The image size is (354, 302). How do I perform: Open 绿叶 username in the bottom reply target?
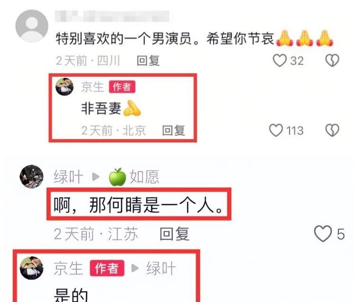tap(161, 268)
